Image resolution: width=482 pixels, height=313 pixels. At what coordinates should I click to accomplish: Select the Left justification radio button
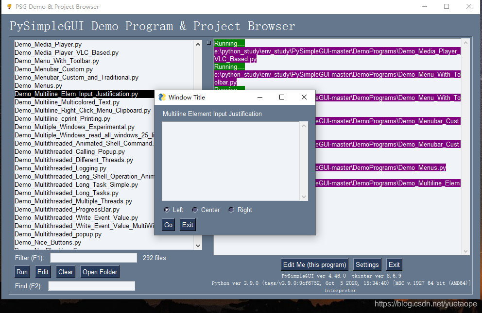point(167,210)
